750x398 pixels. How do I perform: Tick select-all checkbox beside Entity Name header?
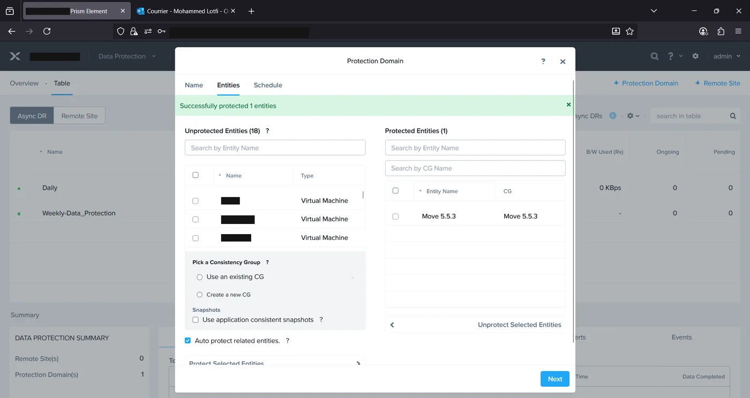point(395,191)
